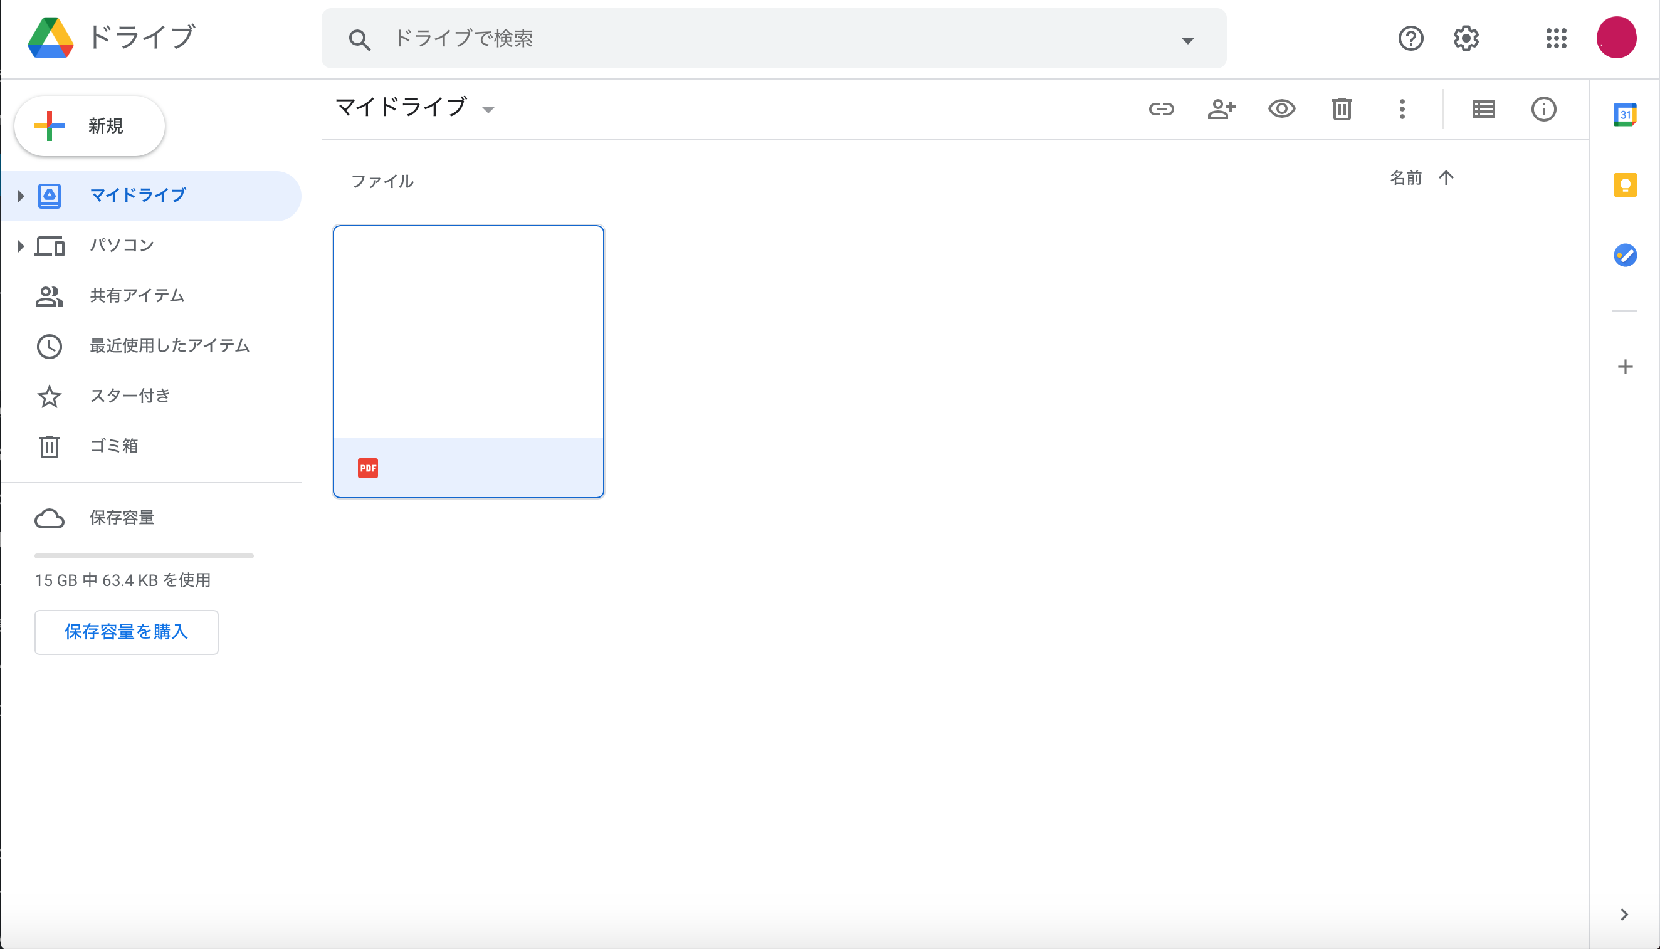Click the search magnifier icon
The height and width of the screenshot is (949, 1660).
359,39
